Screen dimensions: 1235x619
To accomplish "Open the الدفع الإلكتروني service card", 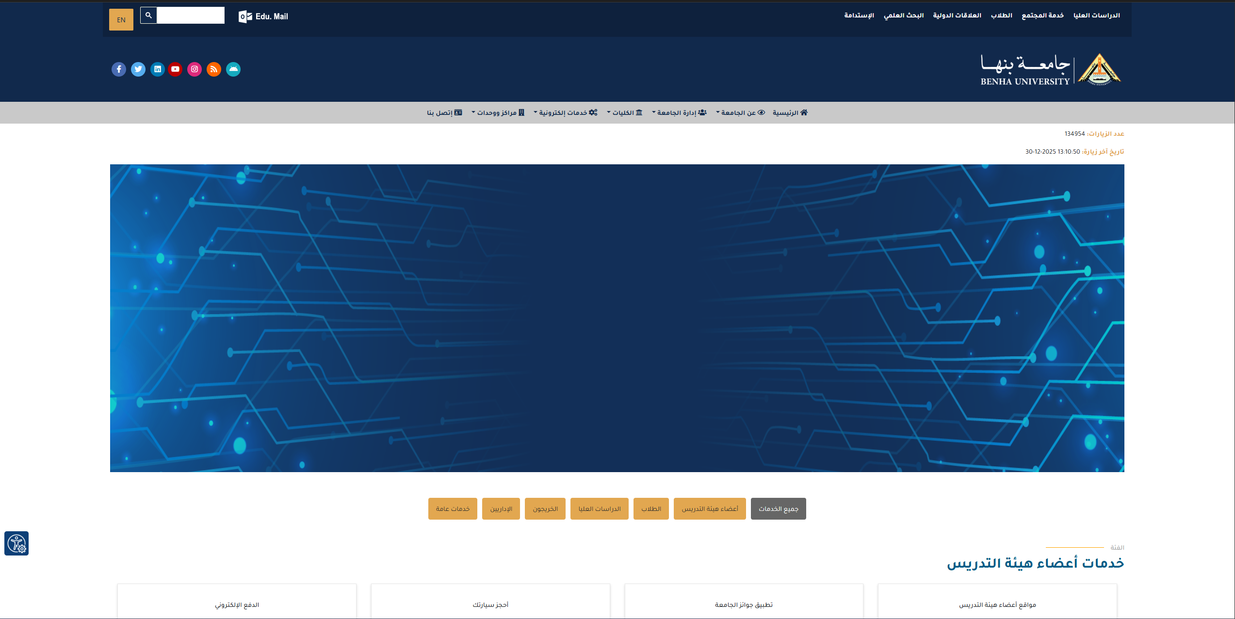I will click(237, 604).
